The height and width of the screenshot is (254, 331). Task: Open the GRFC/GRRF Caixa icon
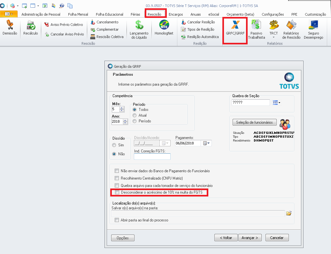point(235,27)
